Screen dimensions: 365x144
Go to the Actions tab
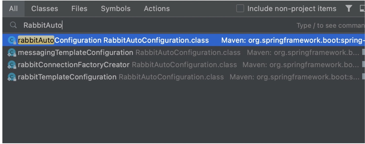157,9
